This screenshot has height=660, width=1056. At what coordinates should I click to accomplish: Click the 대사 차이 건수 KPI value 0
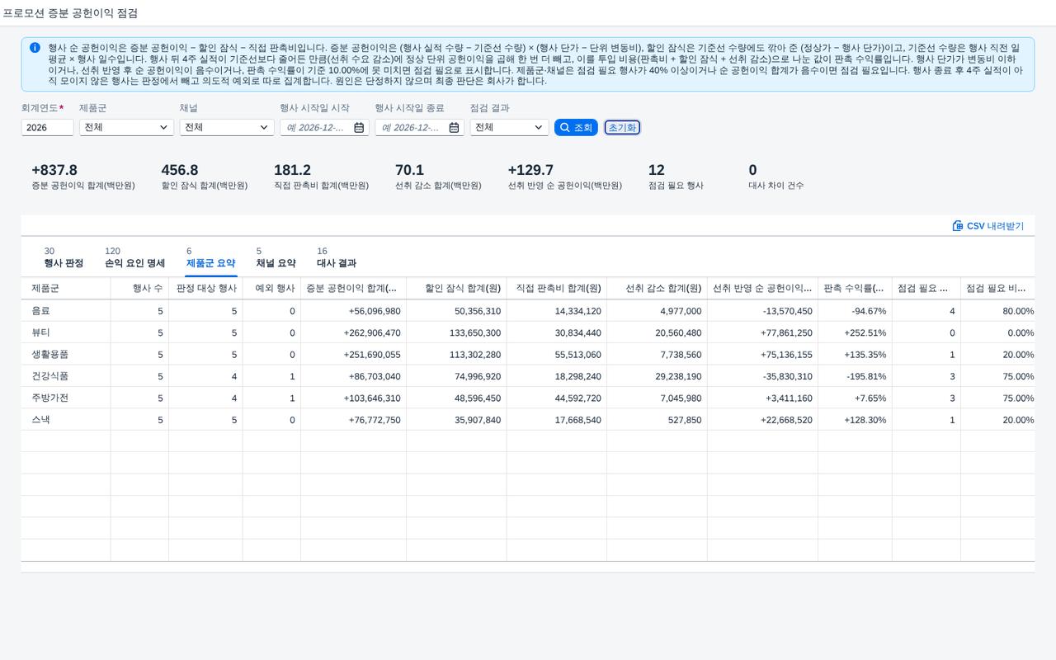(752, 170)
